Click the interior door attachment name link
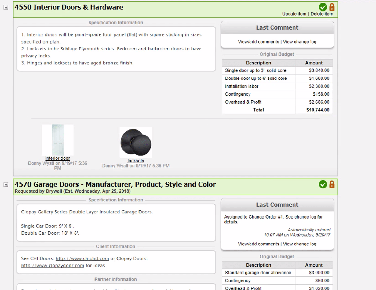Screen dimensions: 376x290 [57, 158]
